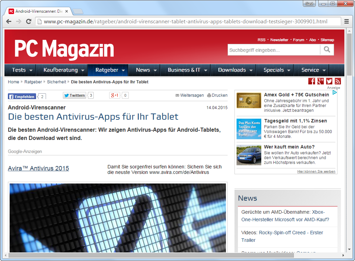This screenshot has width=355, height=261.
Task: Open the Kaufberatung dropdown menu
Action: 83,70
